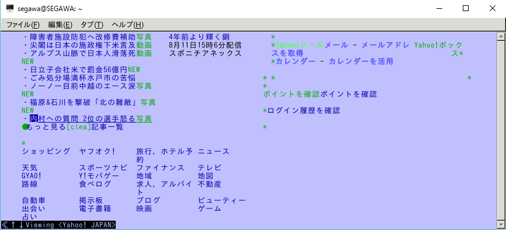Open 地域 service link
The image size is (506, 230).
tap(144, 176)
